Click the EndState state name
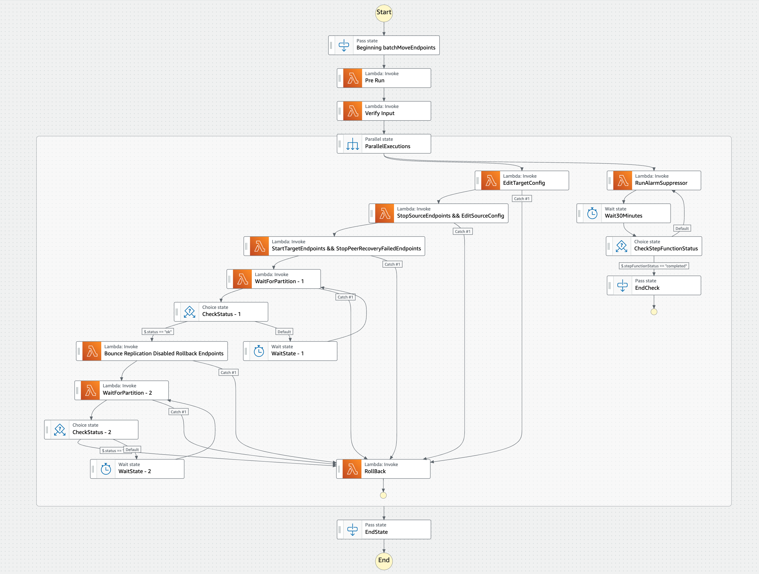This screenshot has width=759, height=574. 376,532
